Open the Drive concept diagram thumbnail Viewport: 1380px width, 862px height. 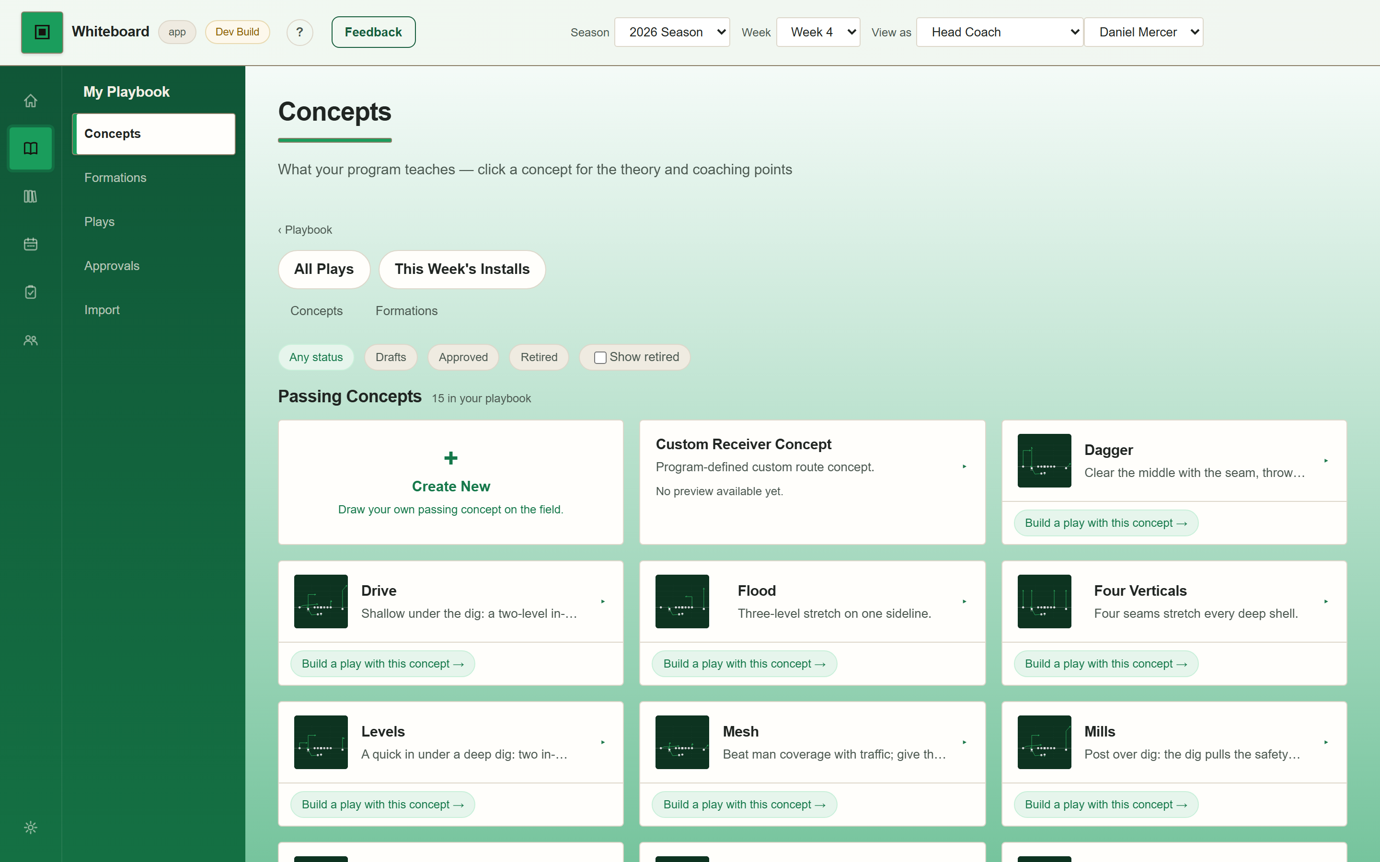321,601
